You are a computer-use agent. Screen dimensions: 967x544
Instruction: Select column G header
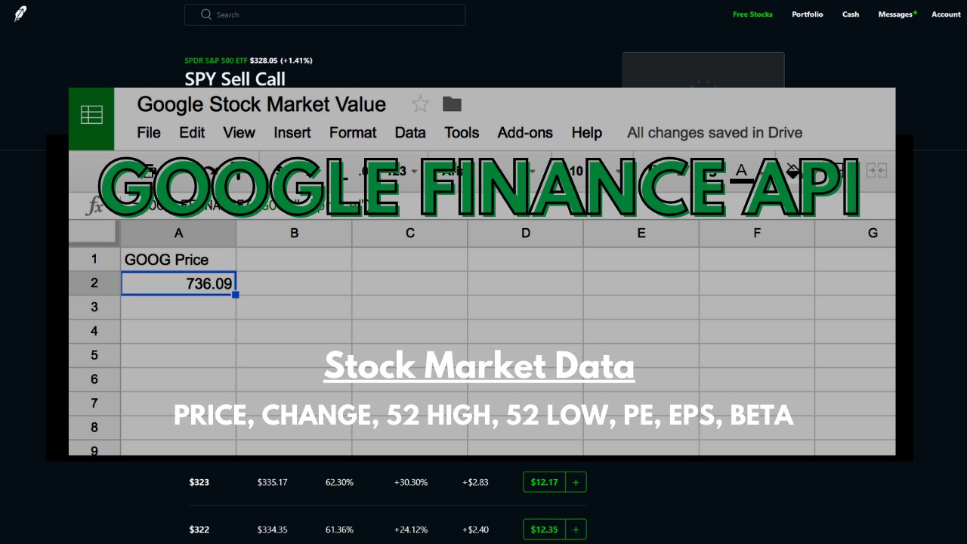coord(855,233)
